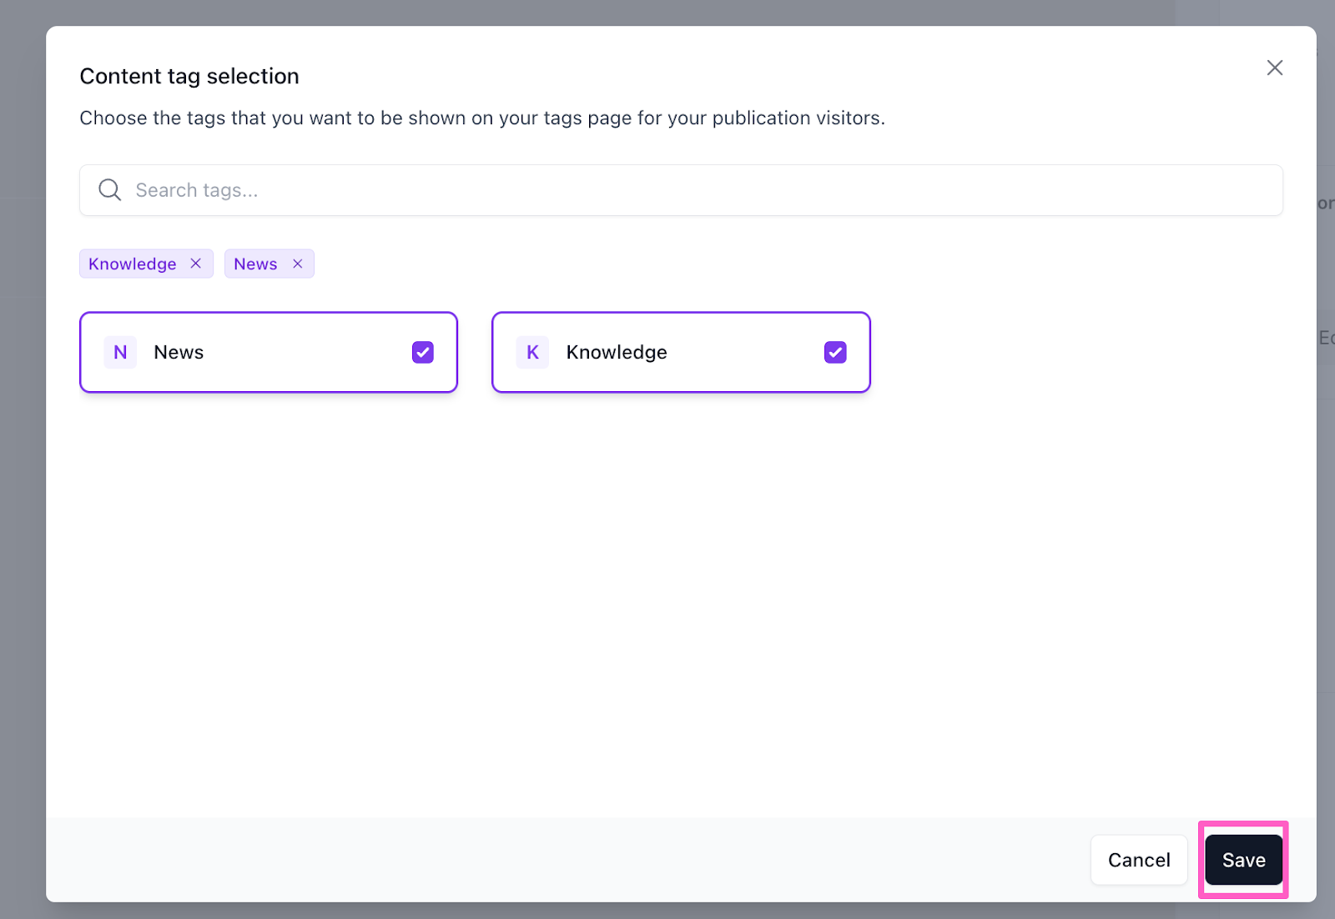Click the magnifier icon in search bar
Viewport: 1335px width, 919px height.
(109, 190)
